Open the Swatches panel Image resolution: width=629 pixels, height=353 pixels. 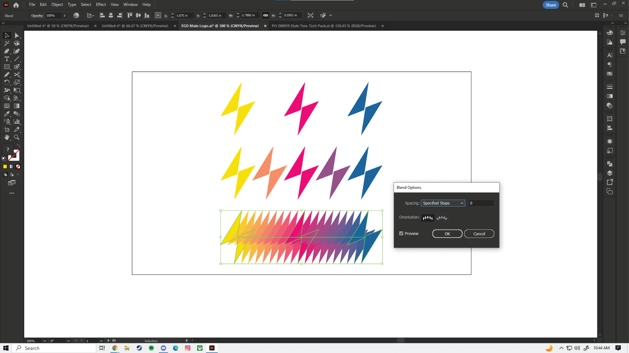[x=609, y=74]
